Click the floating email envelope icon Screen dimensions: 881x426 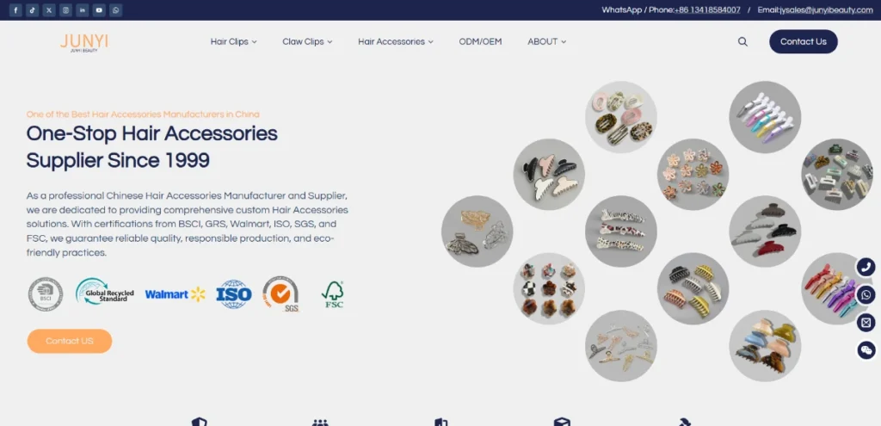[866, 323]
